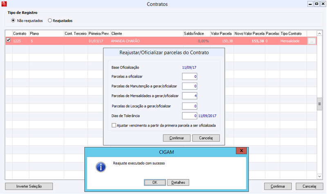Click the Tipo Contrato column header

[293, 33]
